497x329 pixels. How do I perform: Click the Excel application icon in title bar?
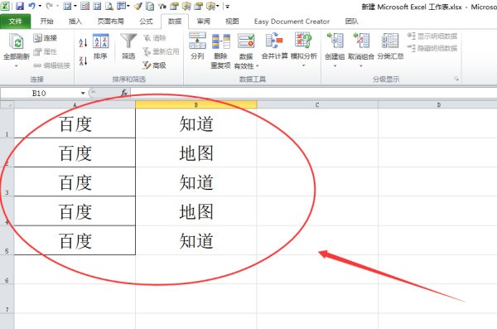click(x=6, y=6)
